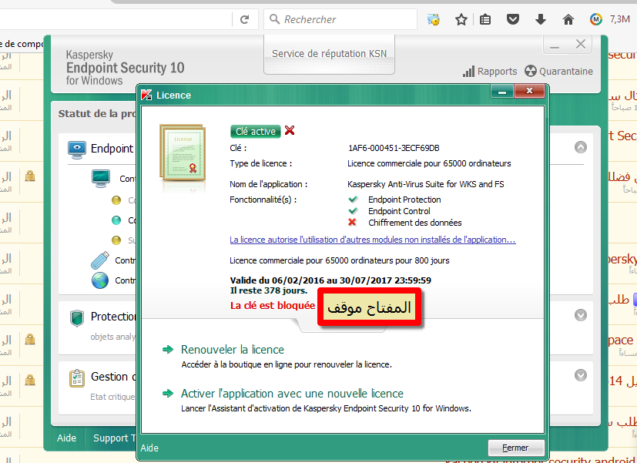Click Fermer to close the Licence dialog
This screenshot has height=463, width=637.
(x=516, y=448)
